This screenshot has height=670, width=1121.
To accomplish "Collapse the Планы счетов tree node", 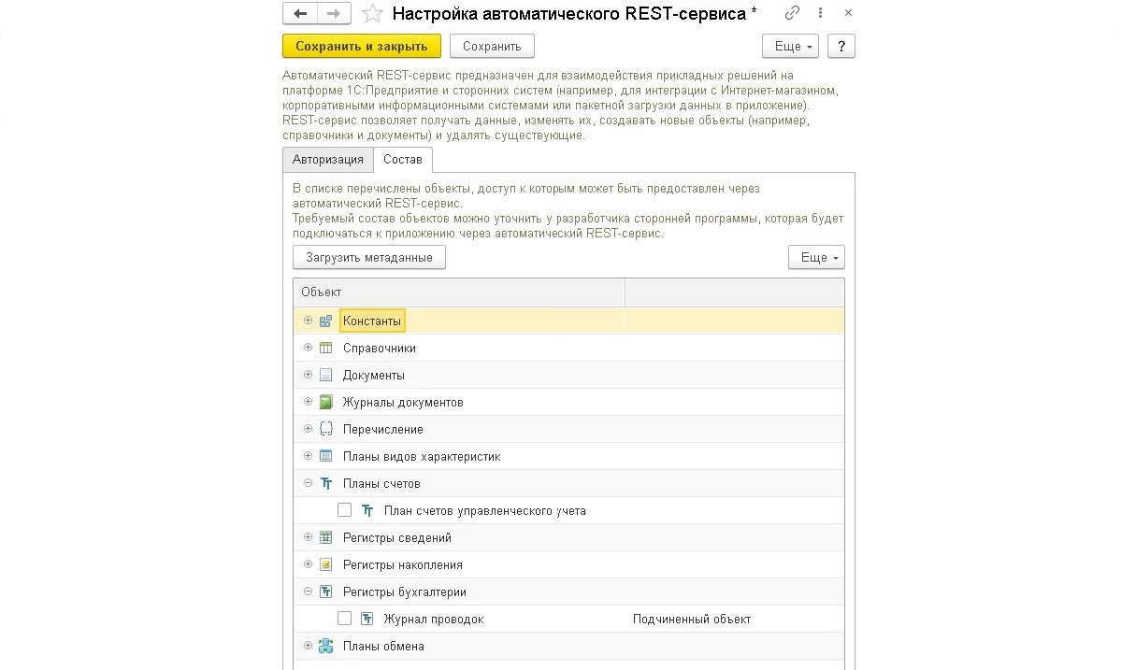I will (308, 484).
